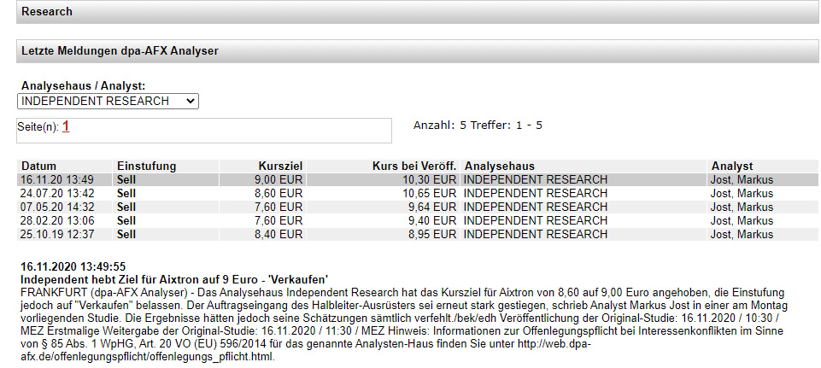Click the timestamp 16.11.2020 13:49:55

tap(73, 267)
